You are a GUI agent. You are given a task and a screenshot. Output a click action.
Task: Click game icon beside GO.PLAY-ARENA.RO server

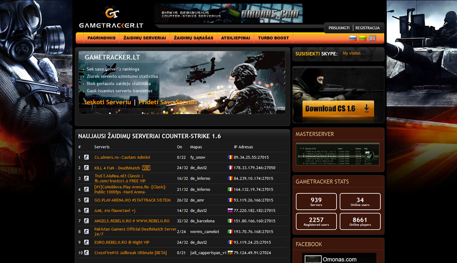click(x=87, y=200)
